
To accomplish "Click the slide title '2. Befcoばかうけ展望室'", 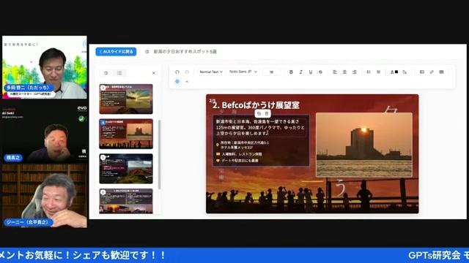I will [x=256, y=105].
